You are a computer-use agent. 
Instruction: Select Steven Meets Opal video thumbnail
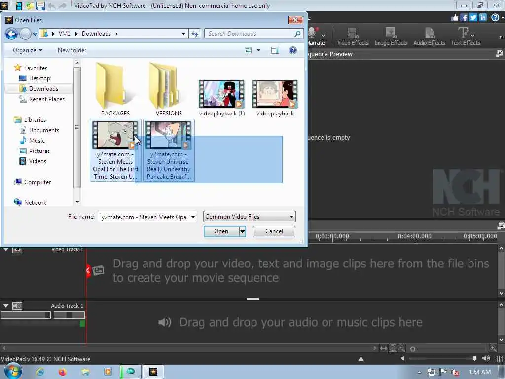[115, 135]
